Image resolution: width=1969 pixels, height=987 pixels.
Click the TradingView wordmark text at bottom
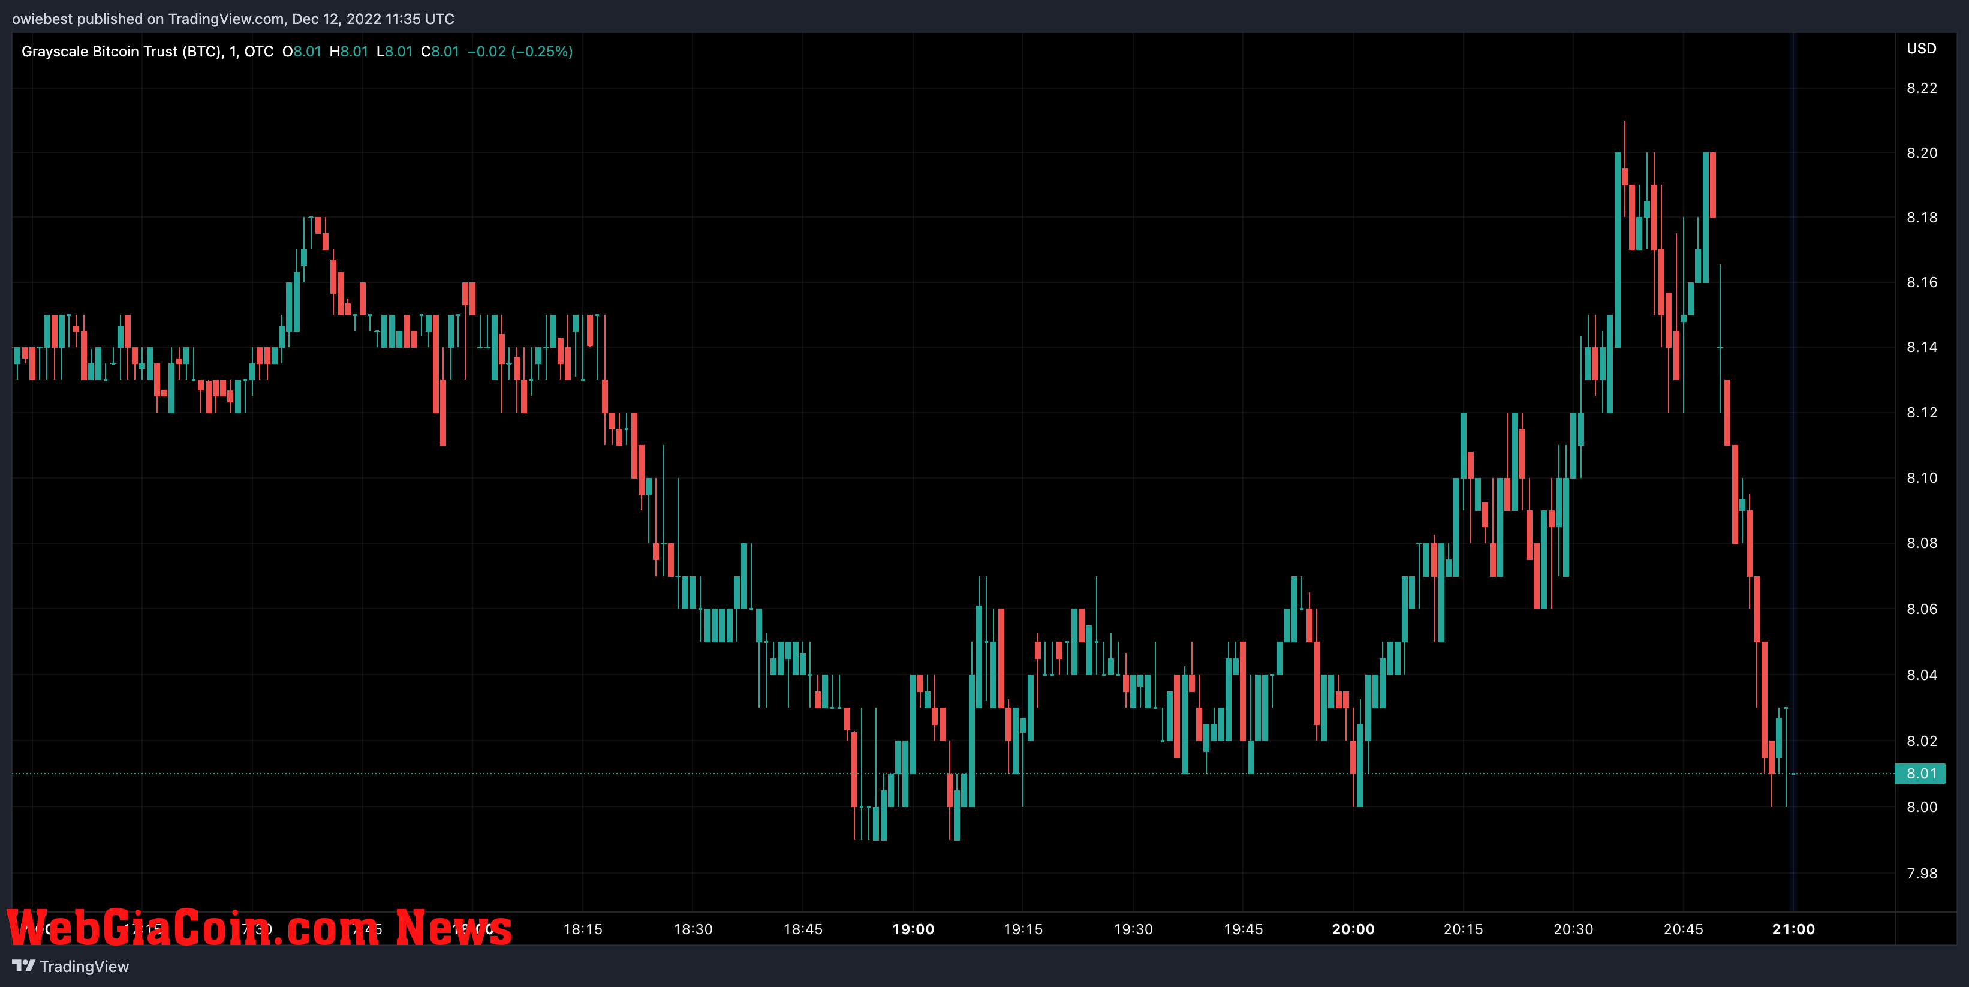tap(84, 967)
